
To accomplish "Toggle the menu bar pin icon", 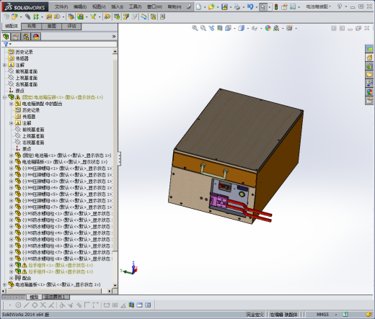I will [x=189, y=6].
